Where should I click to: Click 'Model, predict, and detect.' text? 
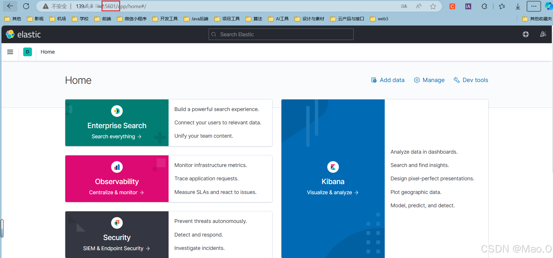coord(422,206)
